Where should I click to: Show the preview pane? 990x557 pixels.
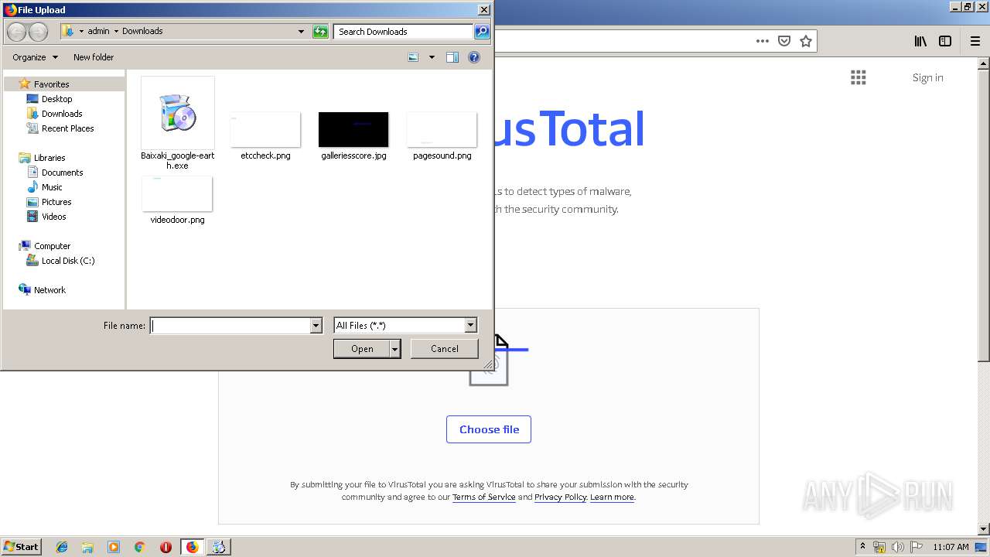(452, 57)
